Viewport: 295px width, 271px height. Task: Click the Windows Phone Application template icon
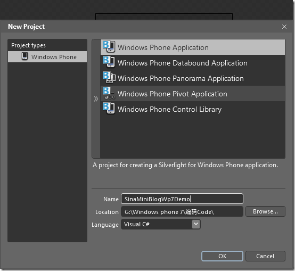pyautogui.click(x=109, y=47)
